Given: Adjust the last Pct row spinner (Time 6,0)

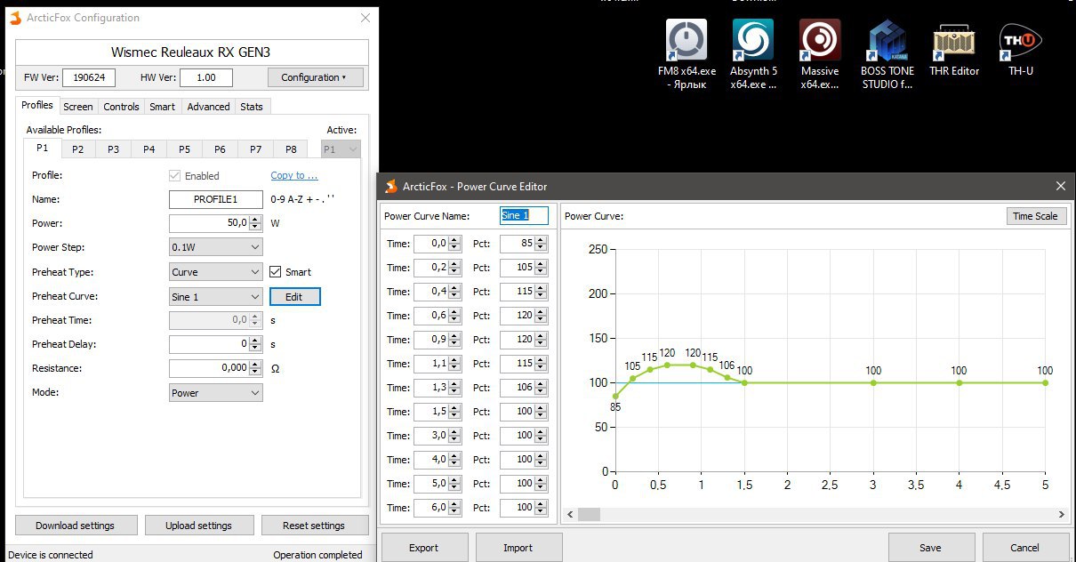Looking at the screenshot, I should [x=542, y=508].
